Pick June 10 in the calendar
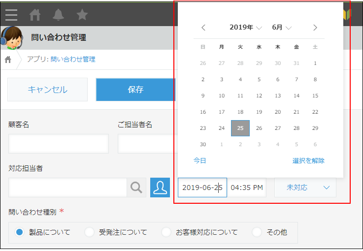Viewport: 363px width, 251px height. pyautogui.click(x=222, y=96)
